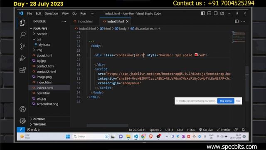Show errors and warnings count in status bar
Viewport: 266px width, 150px height.
tap(33, 130)
